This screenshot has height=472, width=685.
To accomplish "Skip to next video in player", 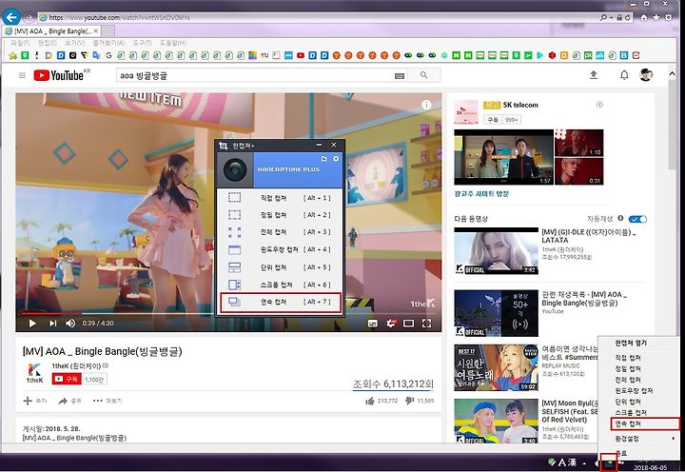I will 53,324.
